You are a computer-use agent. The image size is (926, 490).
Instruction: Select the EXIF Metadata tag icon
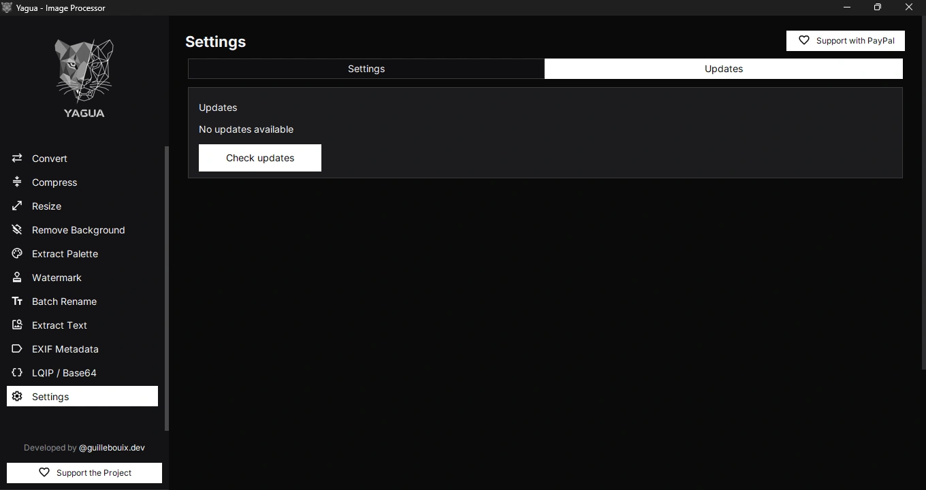pos(17,348)
